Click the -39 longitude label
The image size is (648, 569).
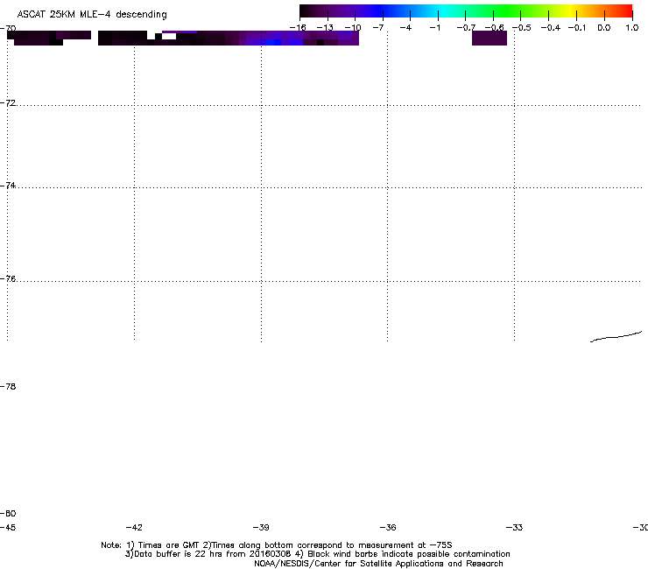click(x=261, y=527)
